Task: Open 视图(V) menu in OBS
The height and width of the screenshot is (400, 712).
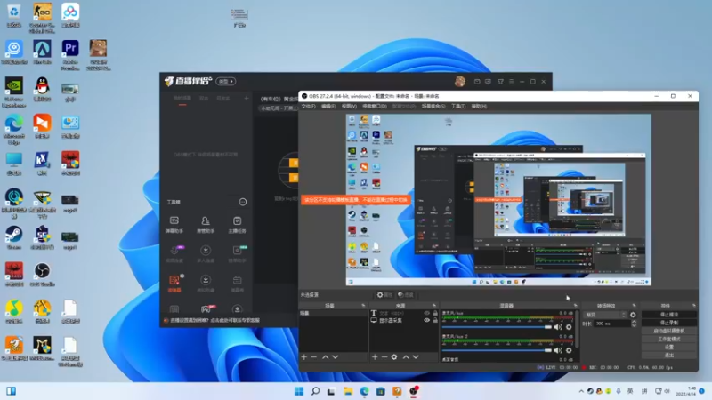Action: click(x=349, y=106)
